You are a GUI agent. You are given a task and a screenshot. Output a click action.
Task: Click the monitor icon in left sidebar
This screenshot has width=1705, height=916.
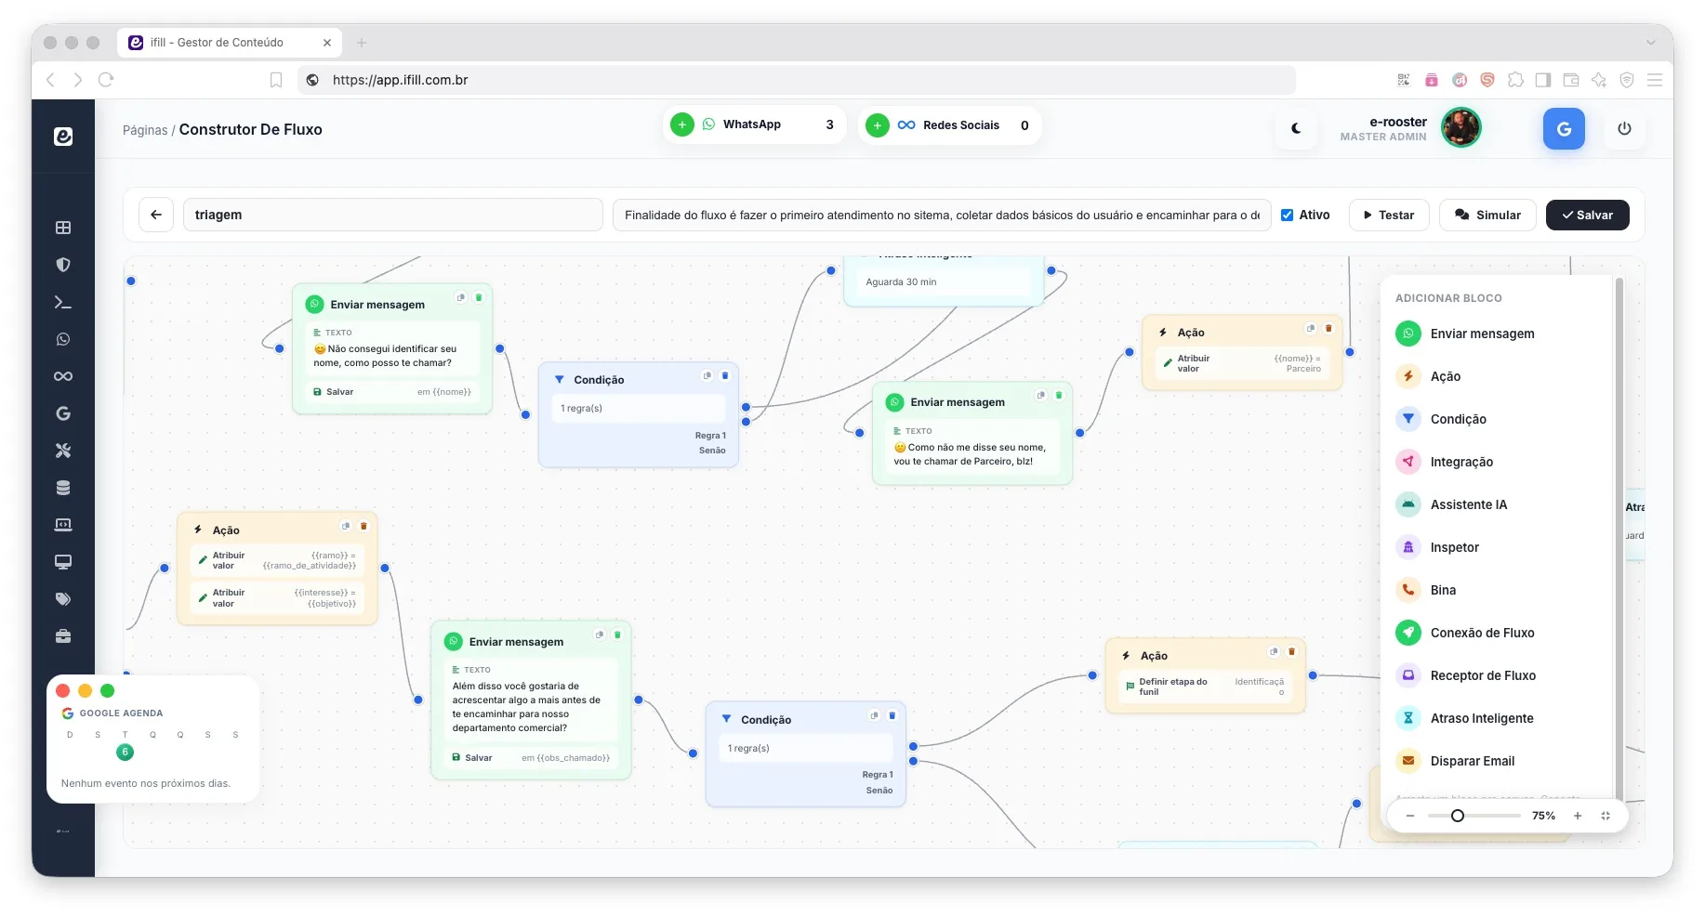pos(63,562)
